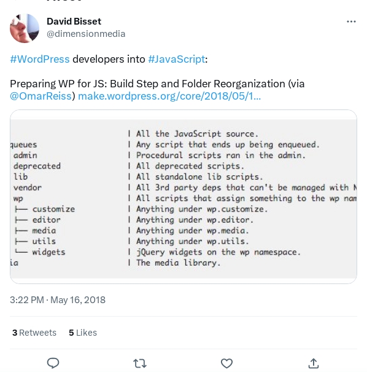
Task: Open the share upload icon
Action: [x=314, y=363]
